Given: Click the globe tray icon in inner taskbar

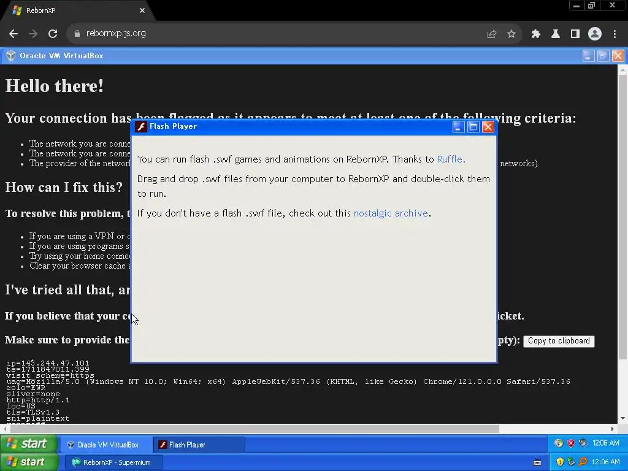Looking at the screenshot, I should (558, 443).
